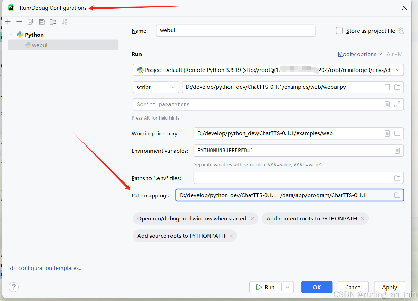Open Edit configuration templates link
The width and height of the screenshot is (418, 301).
[45, 268]
